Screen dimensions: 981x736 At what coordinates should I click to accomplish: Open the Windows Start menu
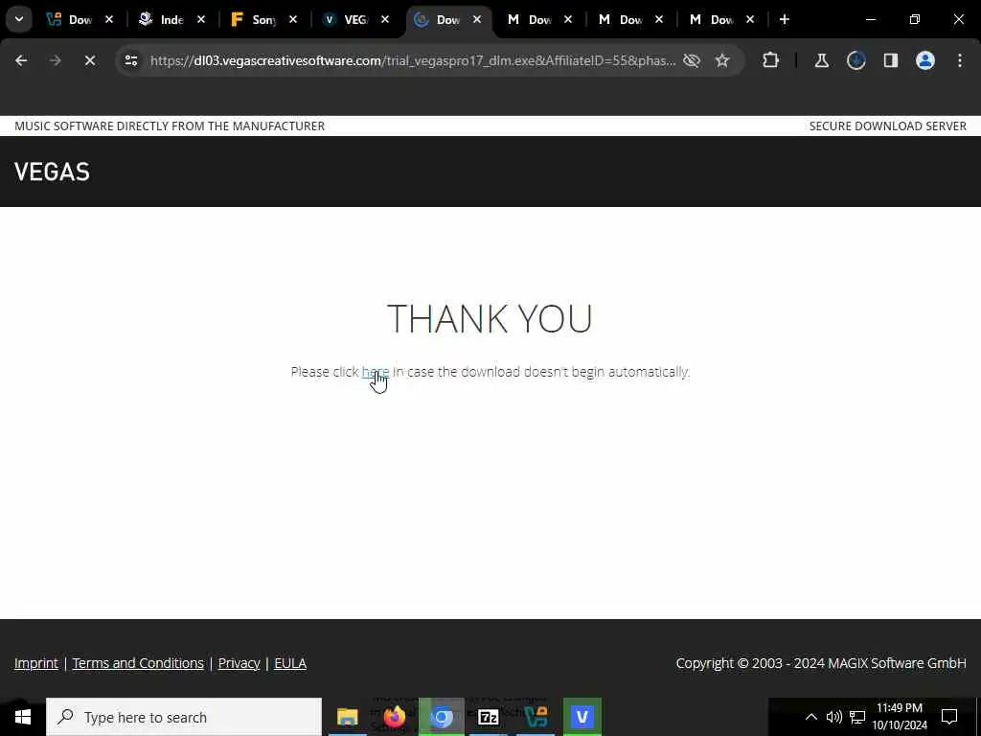click(23, 717)
